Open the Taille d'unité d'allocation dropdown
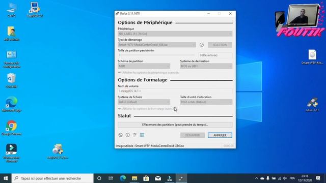Image resolution: width=326 pixels, height=183 pixels. pyautogui.click(x=206, y=102)
